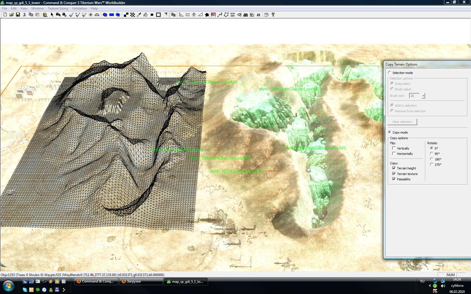Select the arrow pointer tool

(x=52, y=15)
